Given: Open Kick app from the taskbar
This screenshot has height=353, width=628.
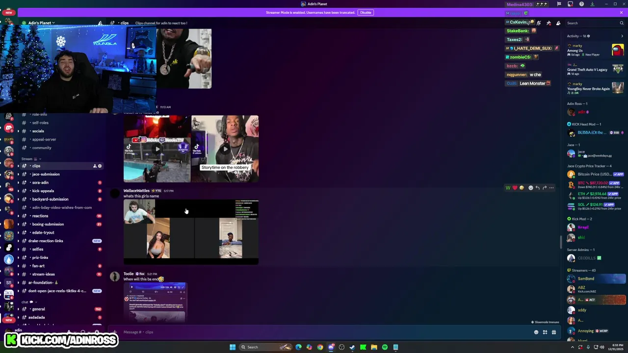Looking at the screenshot, I should 363,347.
